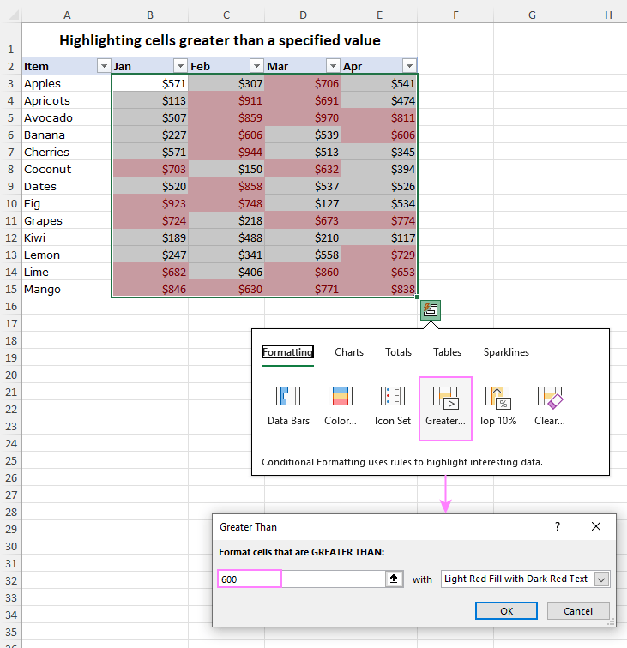Click the Grapes cell
627x648 pixels.
click(67, 220)
